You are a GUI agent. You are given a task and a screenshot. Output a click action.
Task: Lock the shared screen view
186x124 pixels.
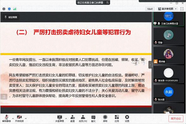(11, 17)
